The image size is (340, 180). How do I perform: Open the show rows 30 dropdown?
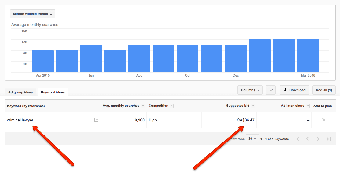pos(252,139)
